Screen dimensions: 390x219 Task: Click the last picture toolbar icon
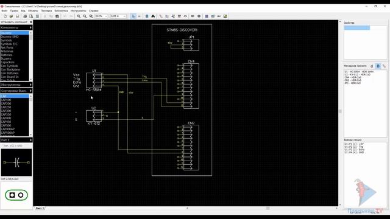[225, 16]
